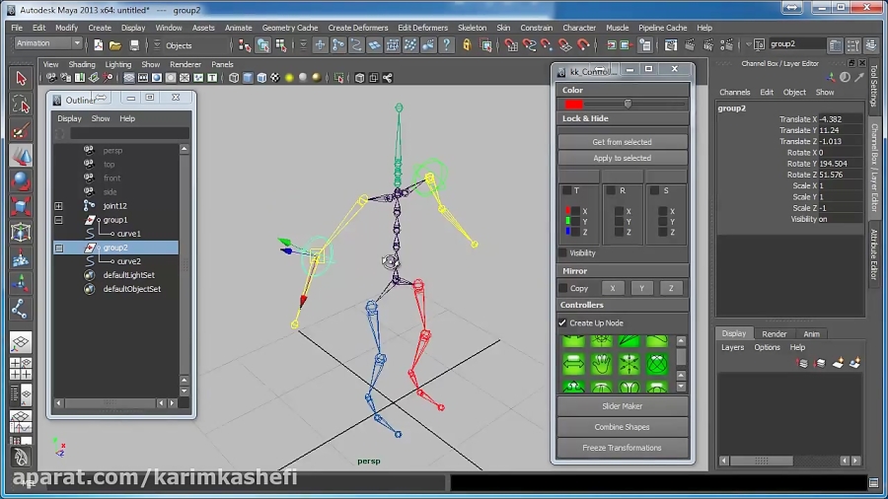The image size is (888, 499).
Task: Enable textured checker sphere icon
Action: tap(275, 78)
